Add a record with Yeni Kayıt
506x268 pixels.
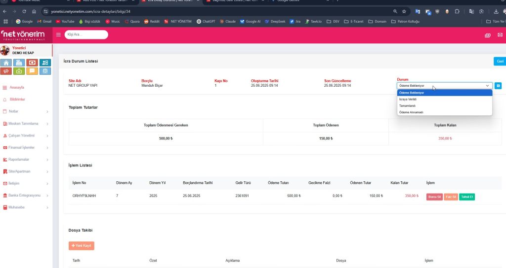pyautogui.click(x=81, y=245)
